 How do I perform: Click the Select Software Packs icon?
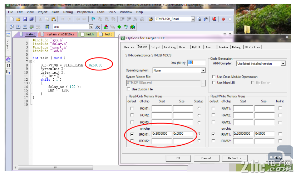pyautogui.click(x=126, y=27)
